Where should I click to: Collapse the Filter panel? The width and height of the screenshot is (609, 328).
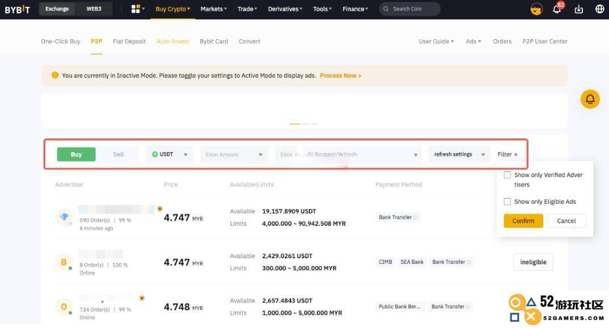(507, 154)
